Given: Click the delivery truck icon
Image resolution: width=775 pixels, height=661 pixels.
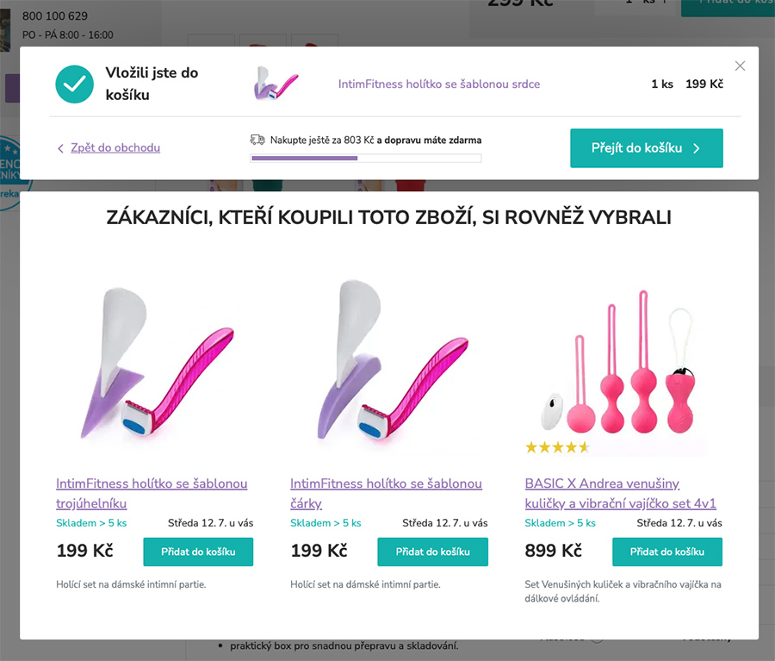Looking at the screenshot, I should click(257, 140).
